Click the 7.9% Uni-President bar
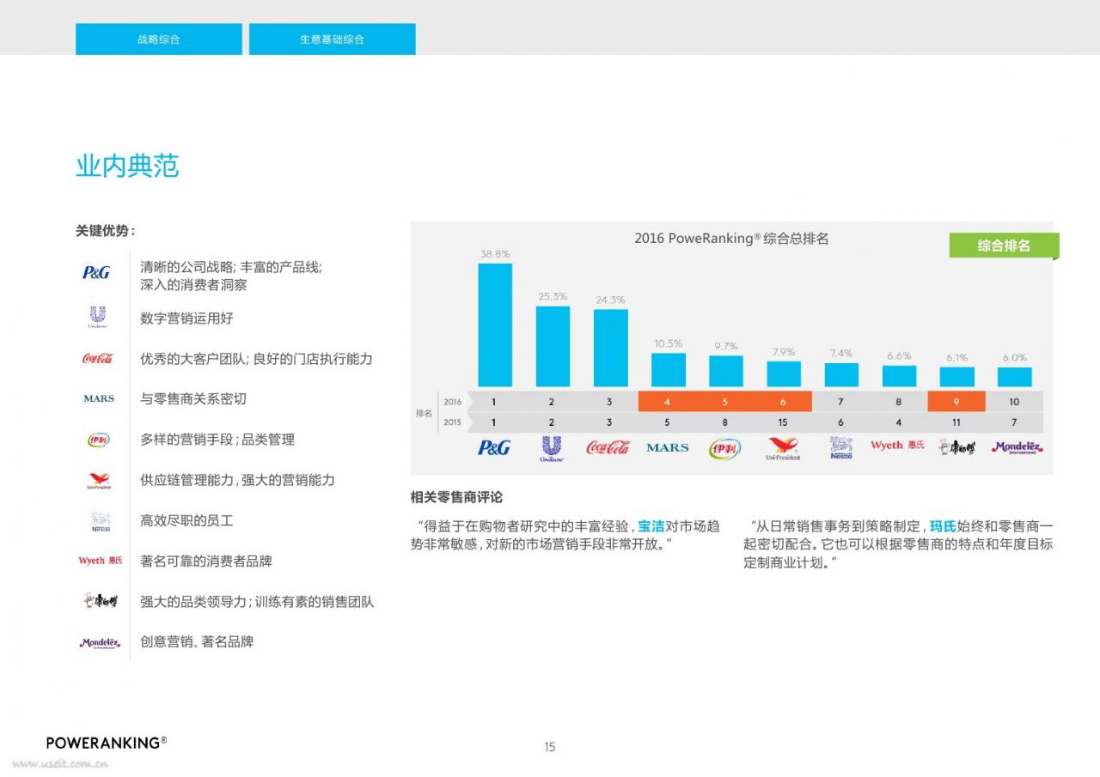The height and width of the screenshot is (777, 1100). pos(784,374)
